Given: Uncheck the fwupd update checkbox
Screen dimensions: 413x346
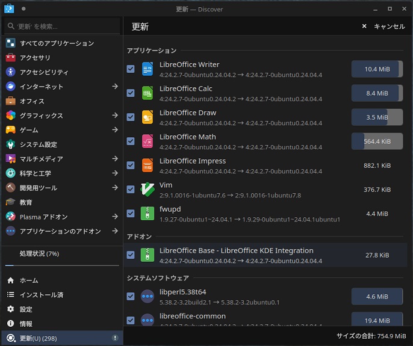Looking at the screenshot, I should [131, 214].
